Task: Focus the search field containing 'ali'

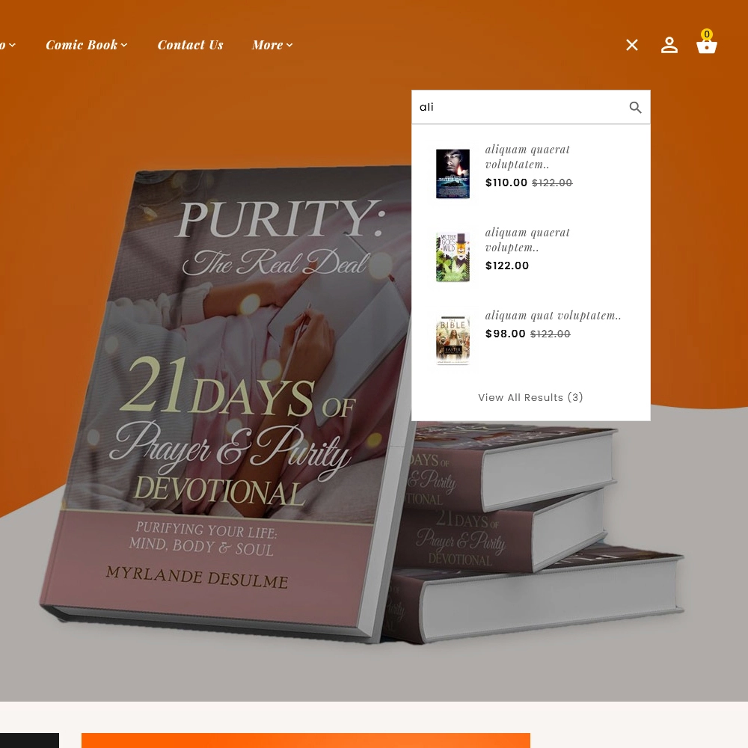Action: pos(520,107)
